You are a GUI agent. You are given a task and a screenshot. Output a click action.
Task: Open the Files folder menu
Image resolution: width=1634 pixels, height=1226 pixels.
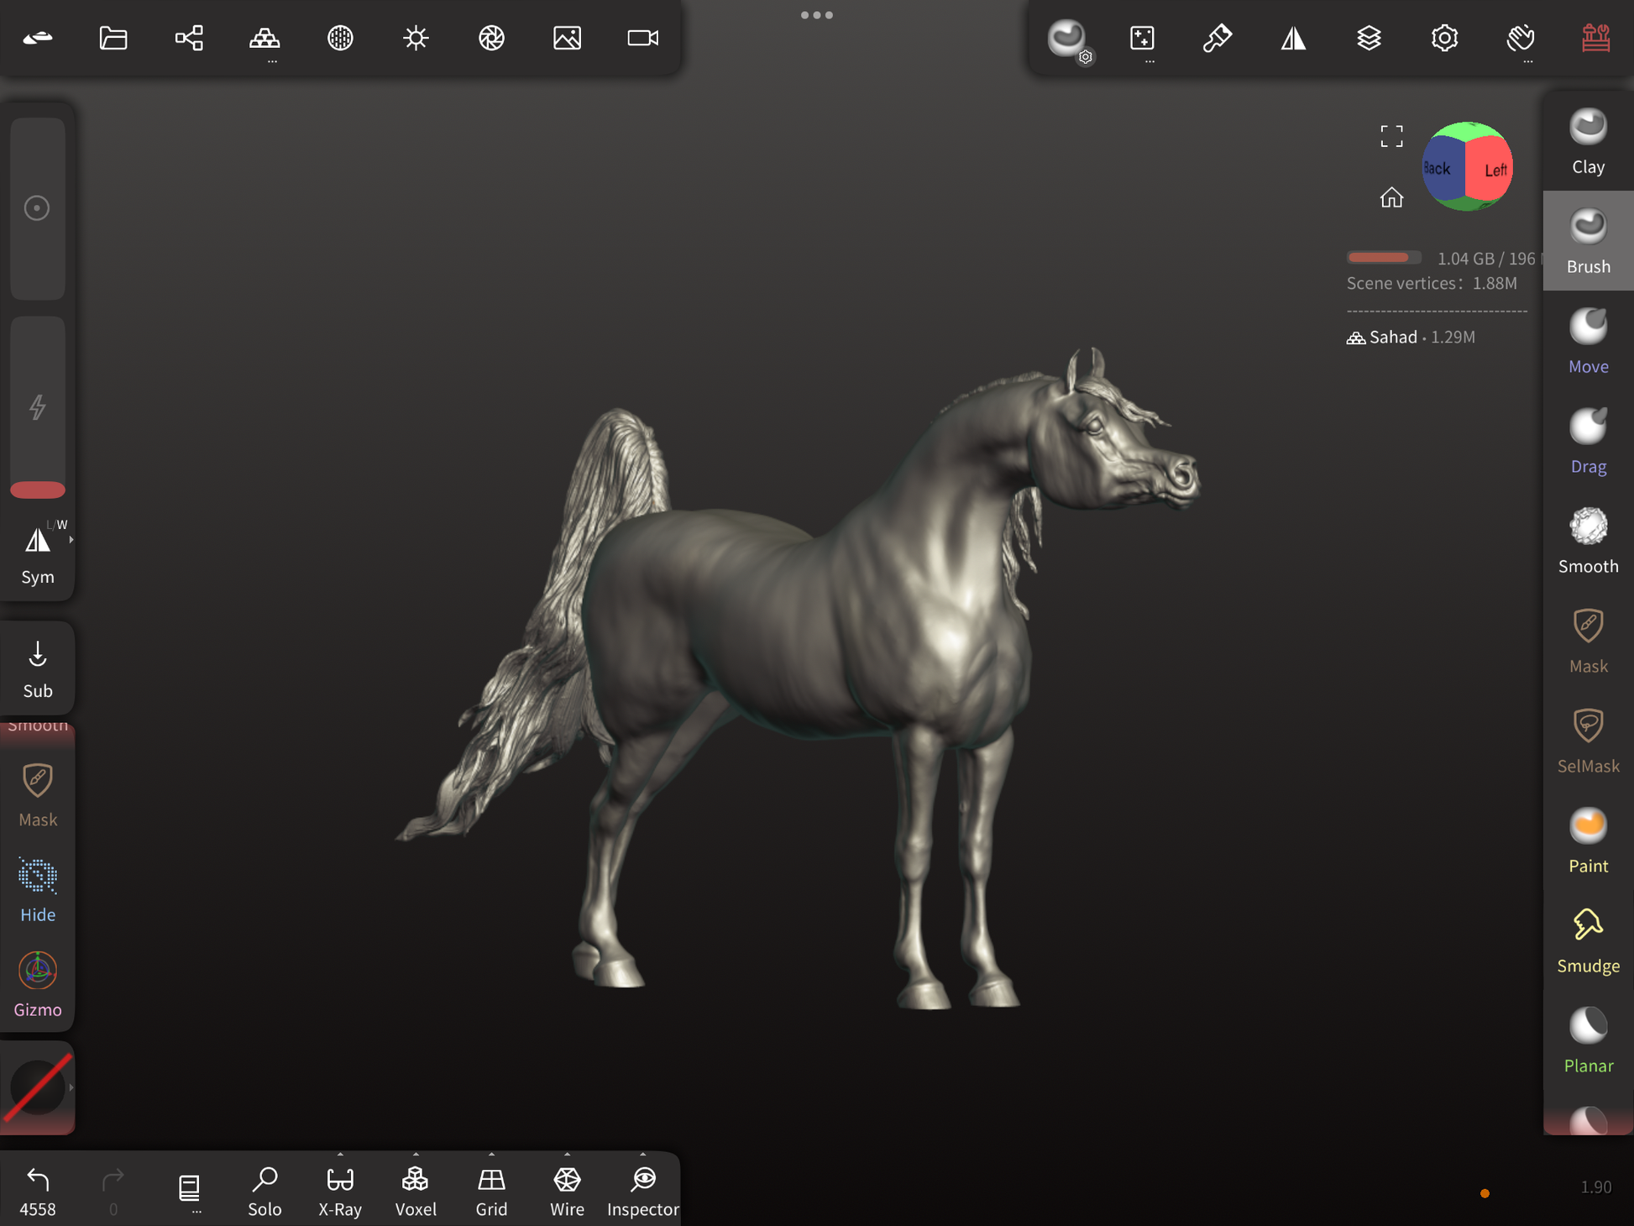(x=113, y=38)
